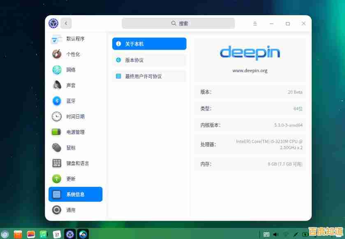Viewport: 345px width, 239px height.
Task: Select the 版本协议 version agreement entry
Action: [x=149, y=60]
